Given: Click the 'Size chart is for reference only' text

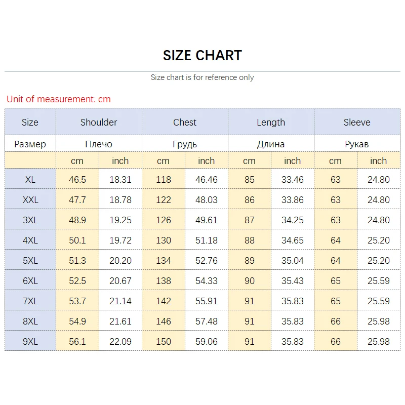Looking at the screenshot, I should click(x=202, y=77).
